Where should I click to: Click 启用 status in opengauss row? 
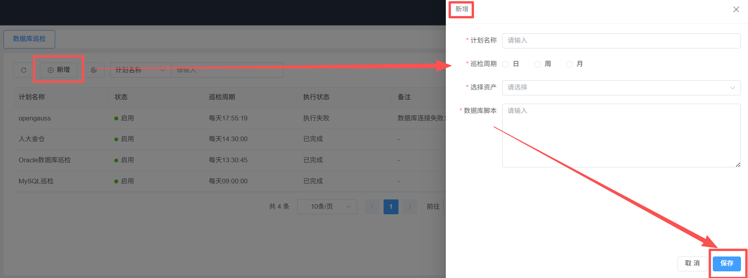tap(127, 118)
